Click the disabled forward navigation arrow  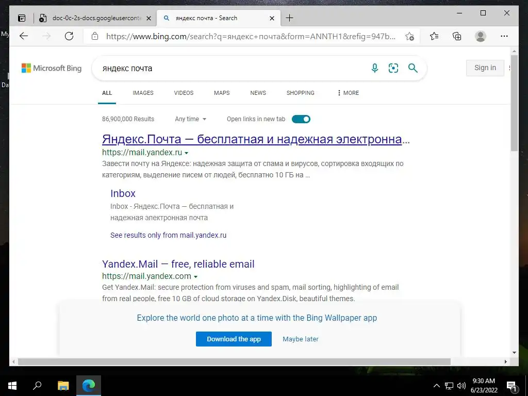(x=46, y=36)
